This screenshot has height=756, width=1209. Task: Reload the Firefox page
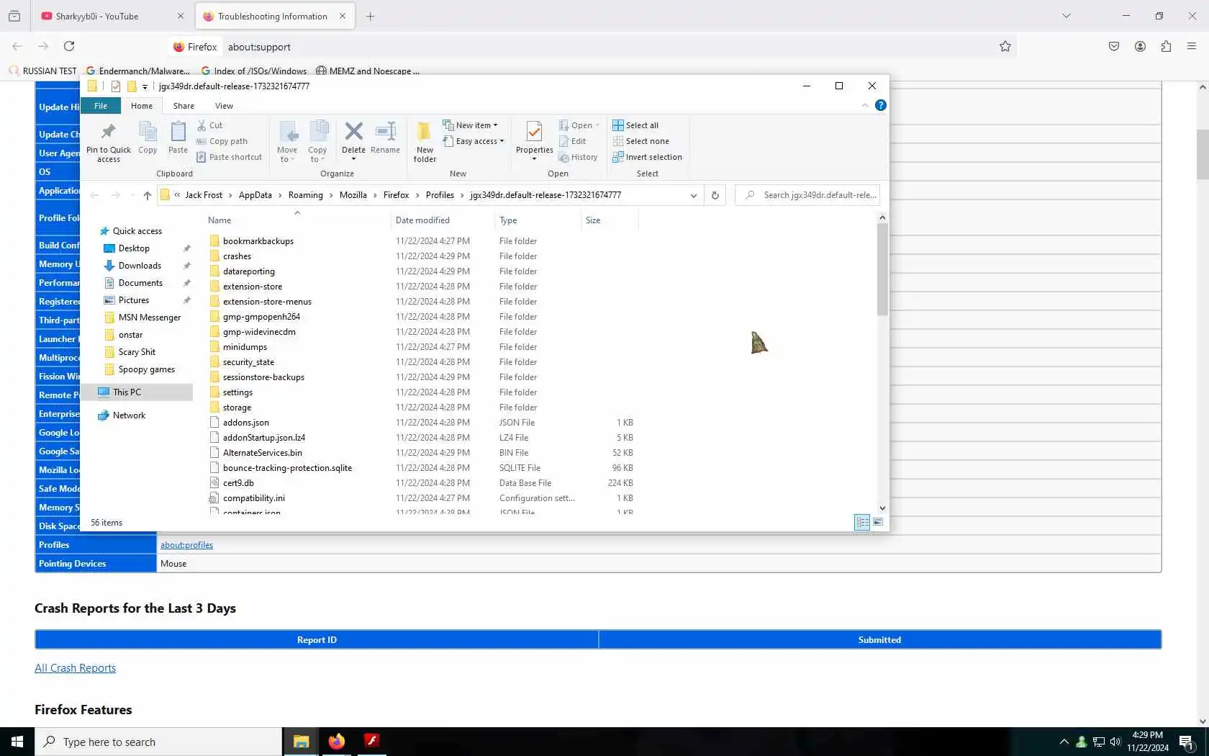tap(69, 47)
